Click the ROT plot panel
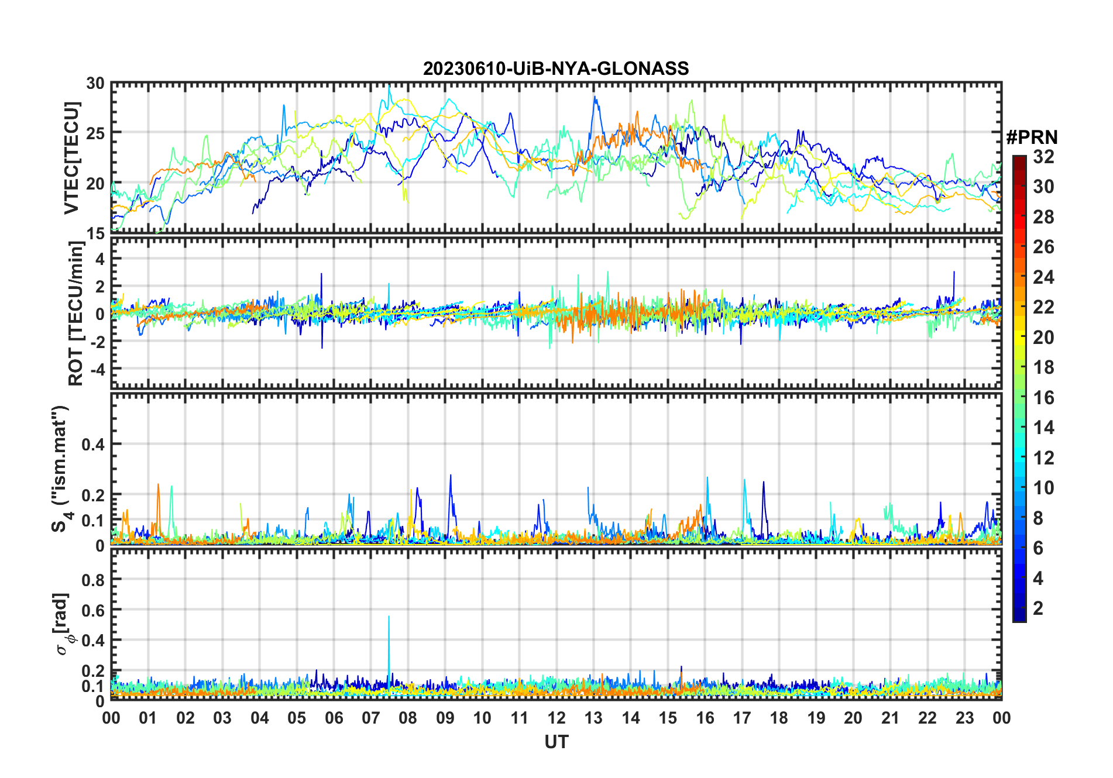The image size is (1113, 778). pyautogui.click(x=556, y=312)
